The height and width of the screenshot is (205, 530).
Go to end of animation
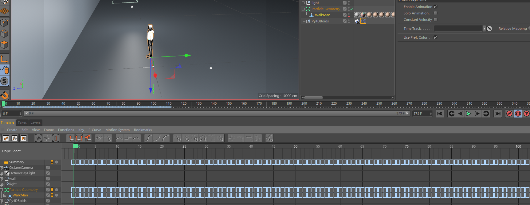[498, 114]
